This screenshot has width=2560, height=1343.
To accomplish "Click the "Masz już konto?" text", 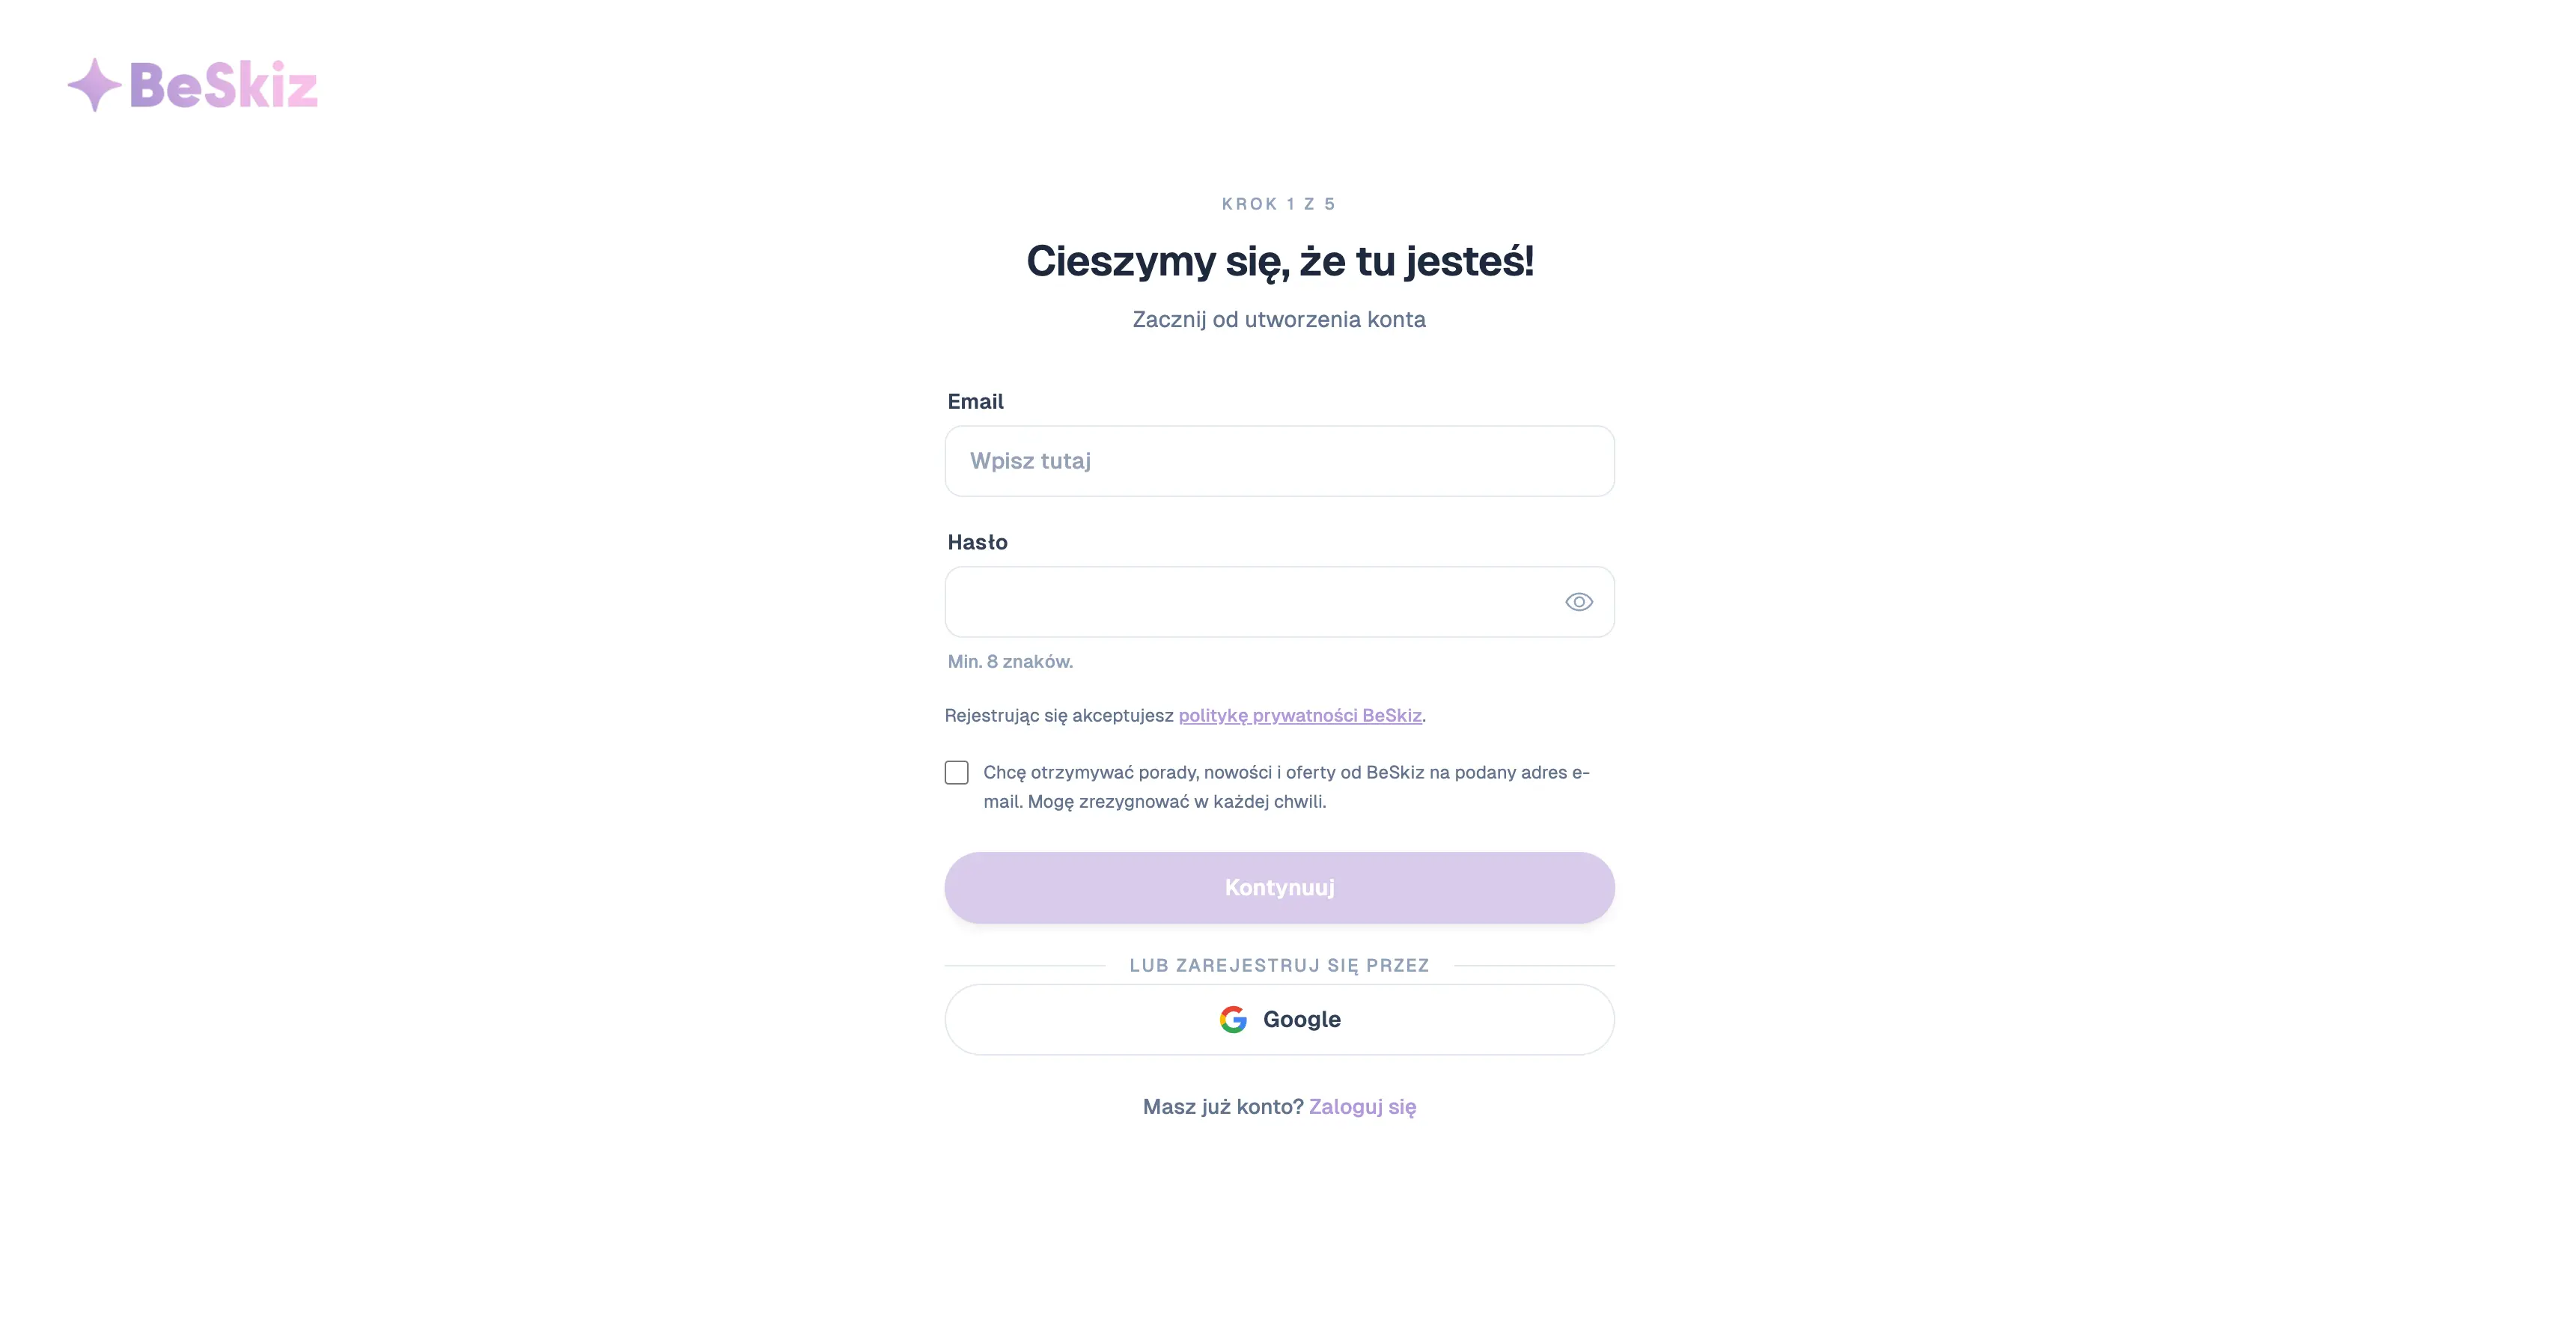I will click(1222, 1106).
